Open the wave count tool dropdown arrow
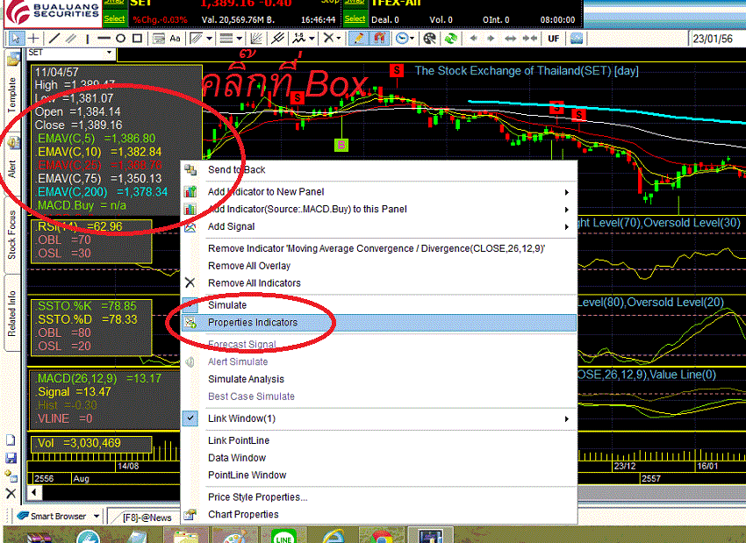This screenshot has height=543, width=746. point(312,39)
